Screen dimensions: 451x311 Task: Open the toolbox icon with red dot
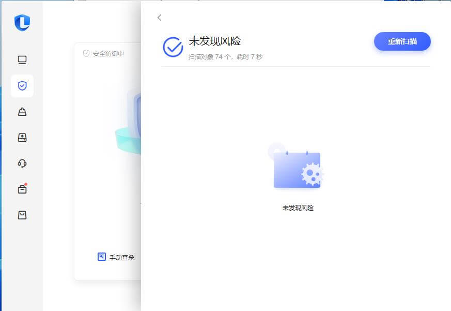tap(22, 189)
